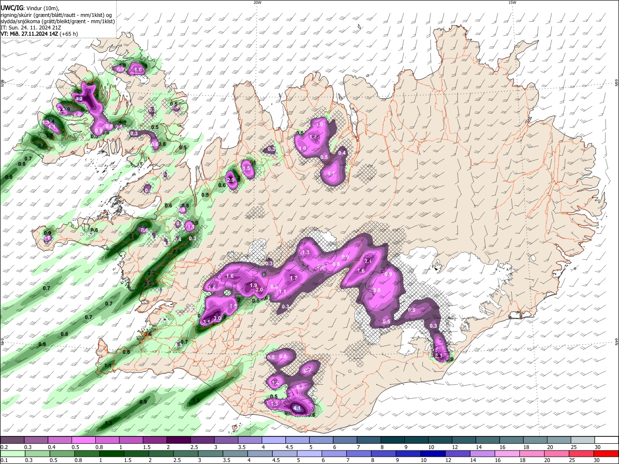Select the bottom-row swatch between 0.3 and 0.5

click(37, 453)
